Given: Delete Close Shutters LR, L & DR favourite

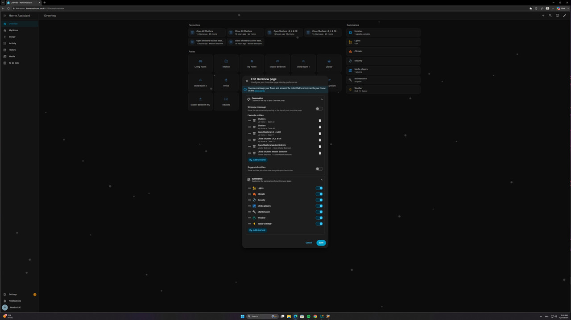Looking at the screenshot, I should [x=320, y=140].
